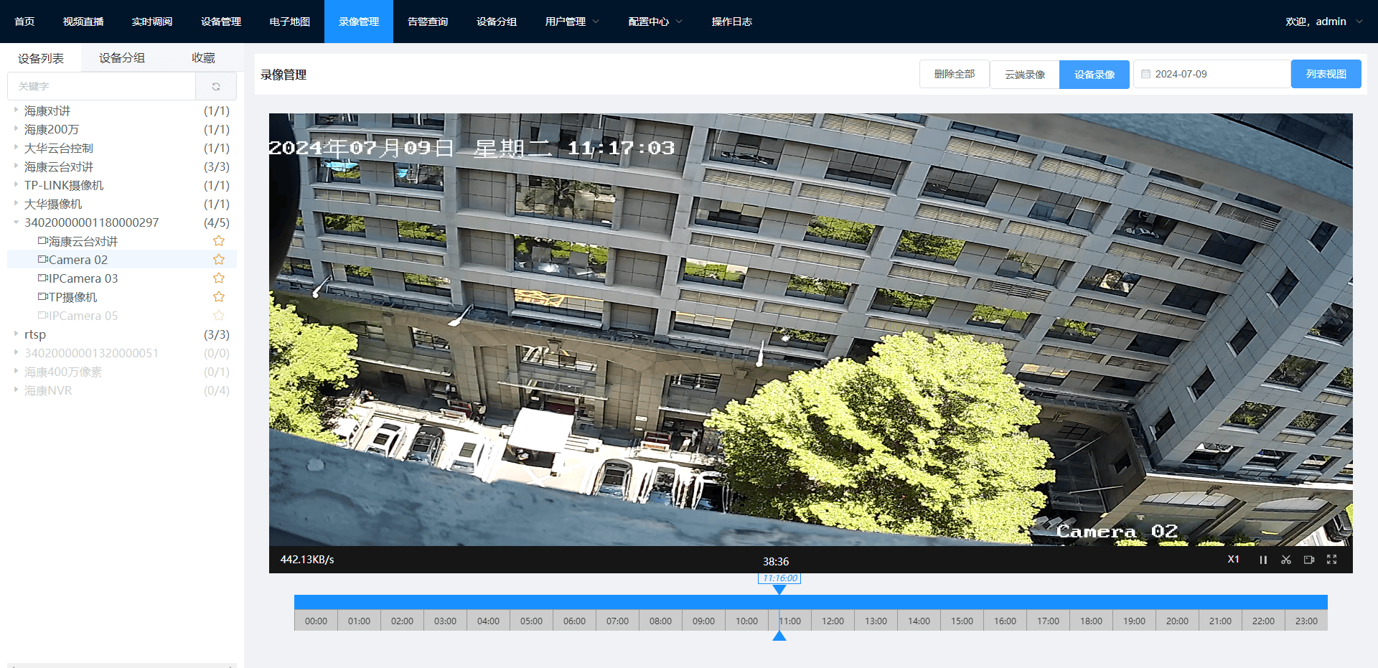
Task: Pause the video playback
Action: (1263, 560)
